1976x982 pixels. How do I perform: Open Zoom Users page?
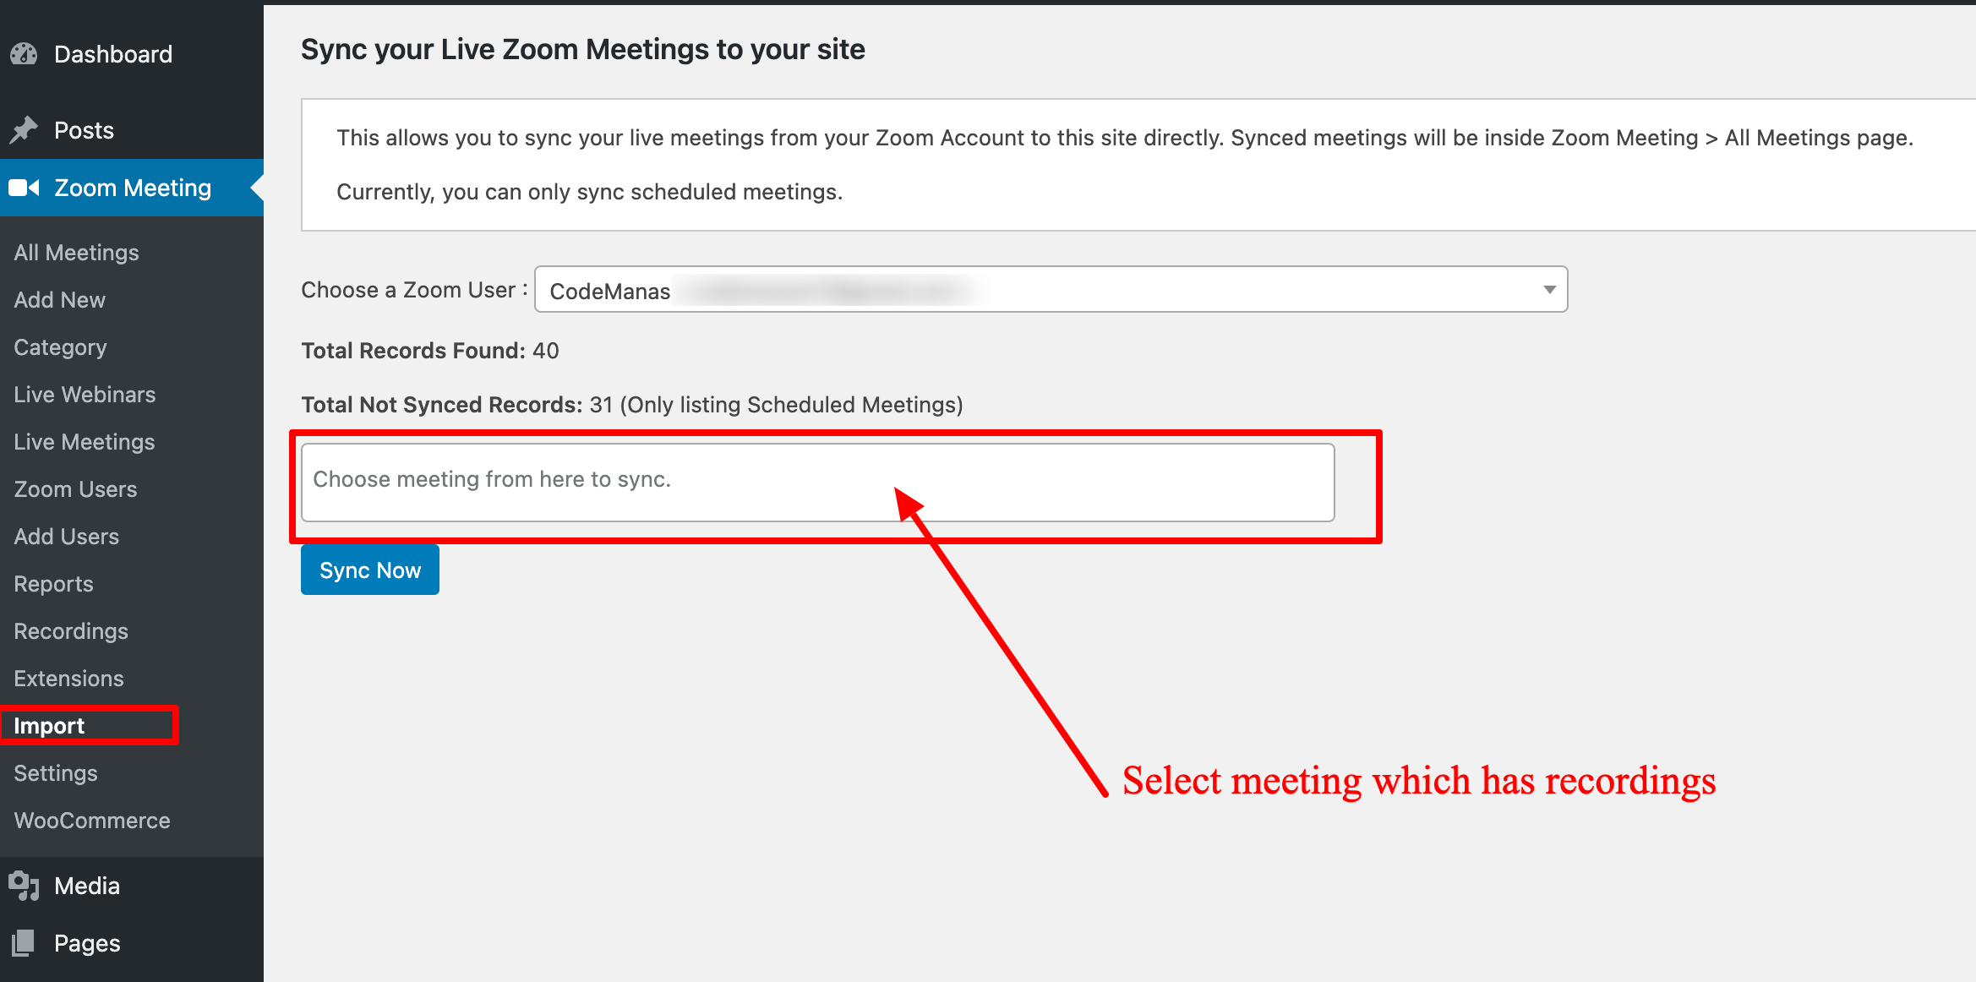75,489
